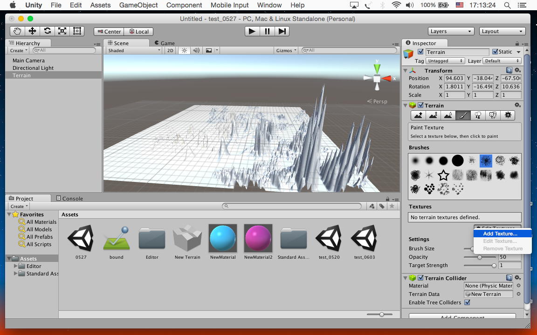Select the Hand tool in toolbar
This screenshot has width=537, height=335.
click(x=17, y=31)
